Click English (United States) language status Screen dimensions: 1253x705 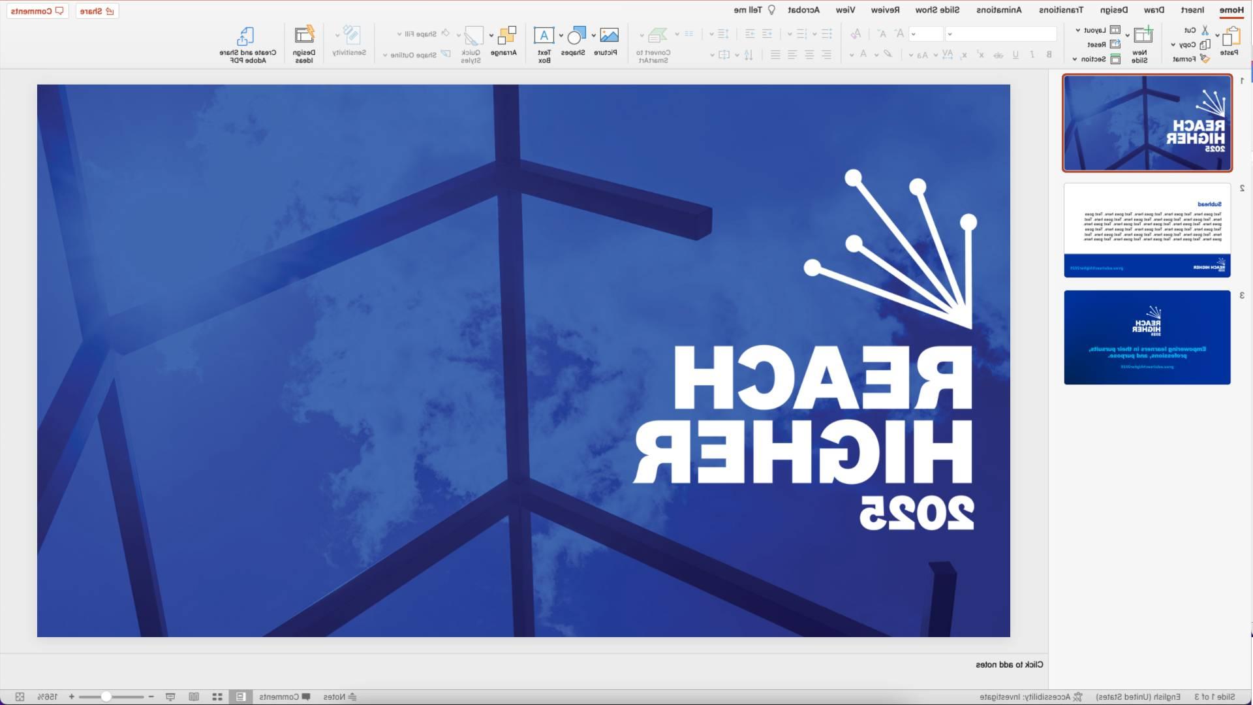tap(1138, 697)
